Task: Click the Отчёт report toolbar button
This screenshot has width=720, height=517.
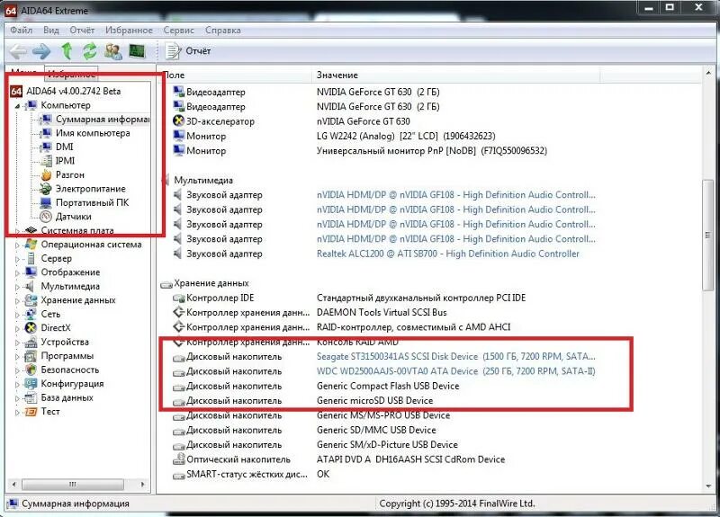Action: (x=188, y=51)
